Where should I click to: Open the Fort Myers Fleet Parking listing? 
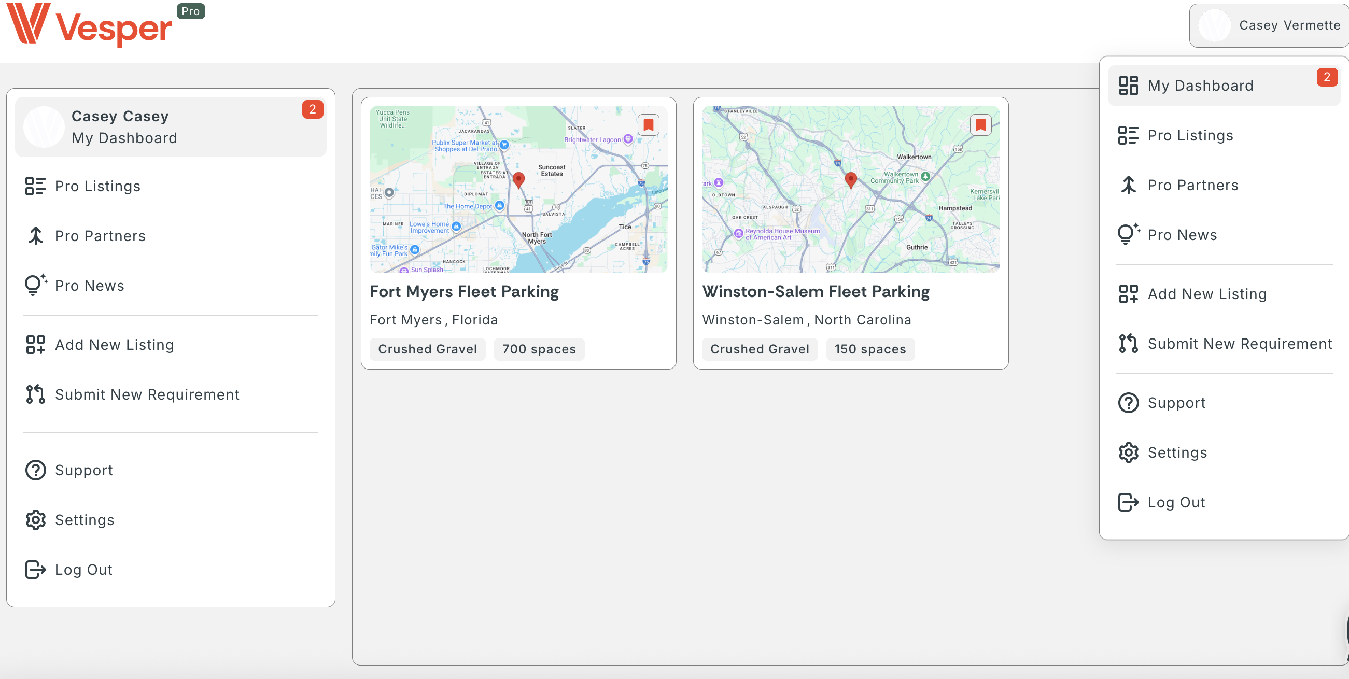coord(464,292)
